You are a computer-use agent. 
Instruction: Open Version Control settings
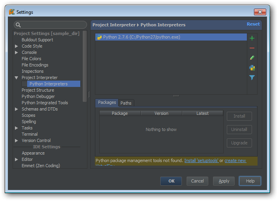coord(36,140)
